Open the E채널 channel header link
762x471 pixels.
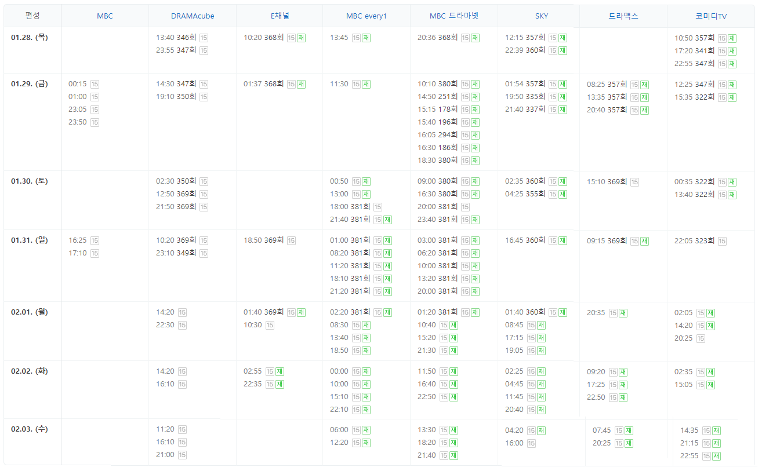coord(280,16)
